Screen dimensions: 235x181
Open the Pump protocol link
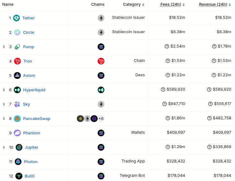(x=28, y=47)
